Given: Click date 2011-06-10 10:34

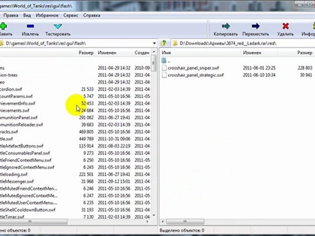Looking at the screenshot, I should point(259,75).
